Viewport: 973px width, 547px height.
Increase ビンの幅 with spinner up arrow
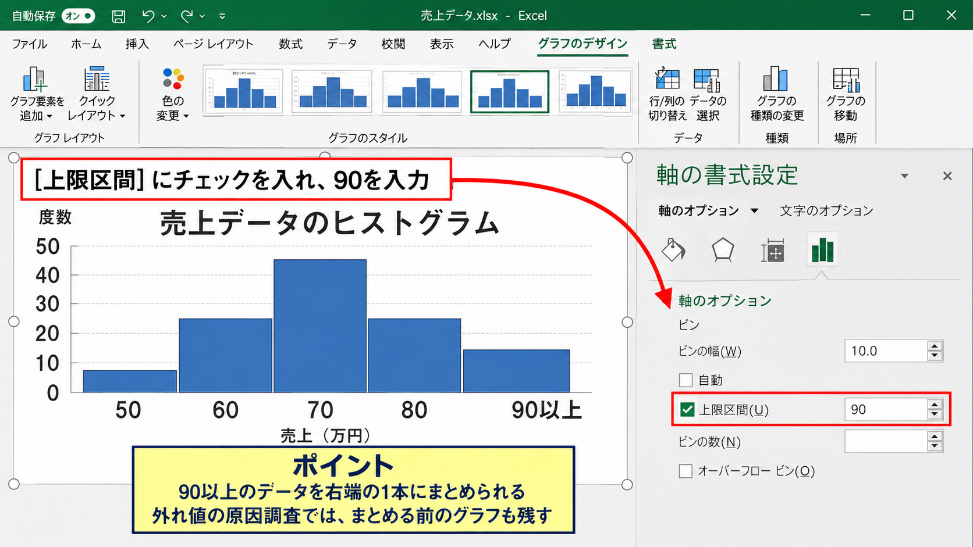(x=935, y=346)
